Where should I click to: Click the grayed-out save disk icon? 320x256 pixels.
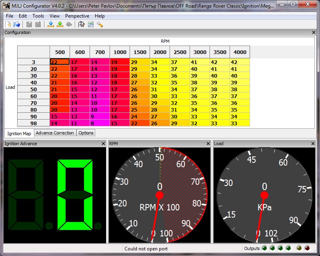pyautogui.click(x=29, y=24)
